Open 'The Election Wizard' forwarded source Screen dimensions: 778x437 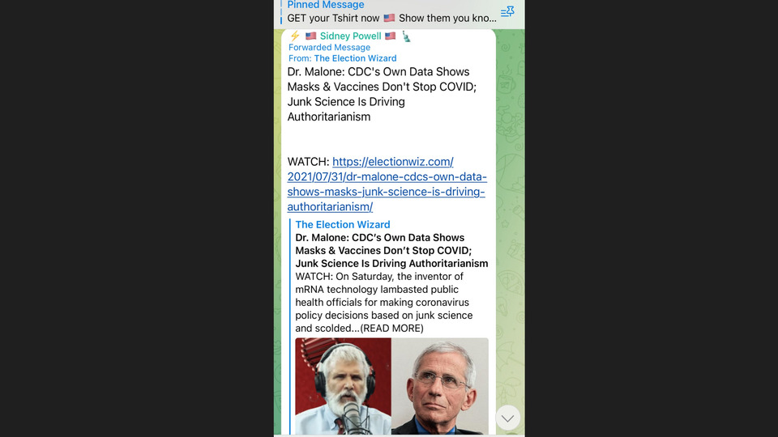tap(355, 58)
